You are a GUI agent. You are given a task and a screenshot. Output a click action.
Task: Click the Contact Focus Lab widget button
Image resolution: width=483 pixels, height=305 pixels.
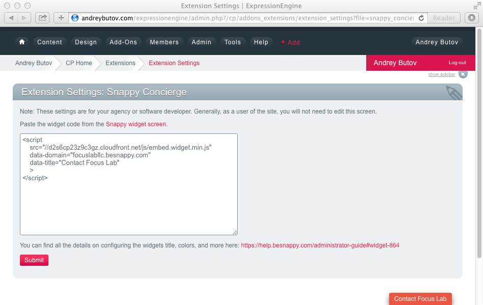click(420, 299)
